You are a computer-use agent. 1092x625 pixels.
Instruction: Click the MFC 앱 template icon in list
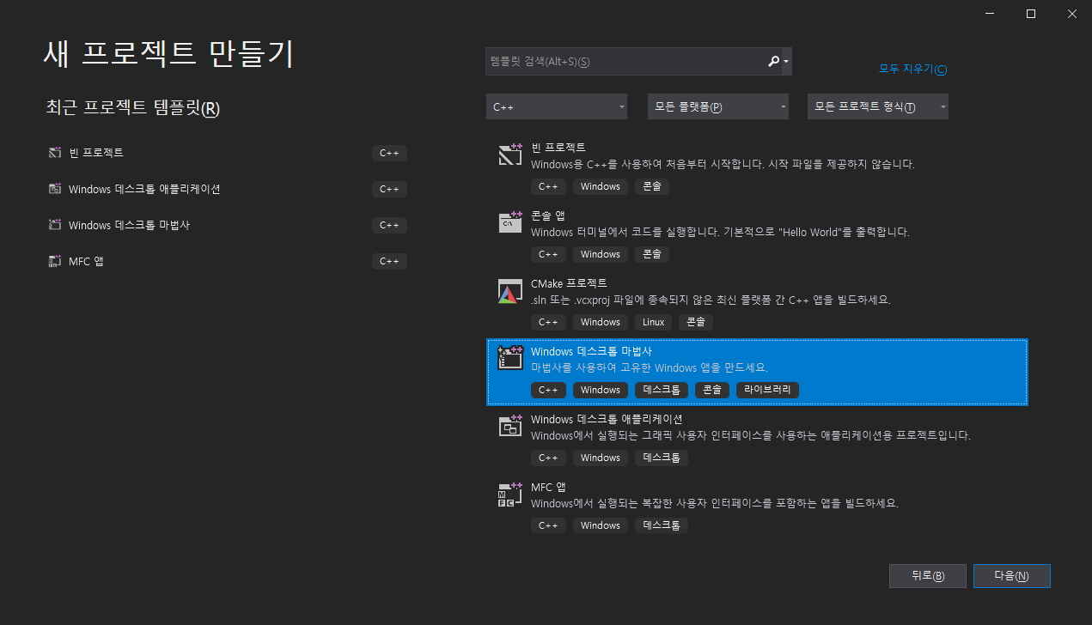tap(510, 494)
